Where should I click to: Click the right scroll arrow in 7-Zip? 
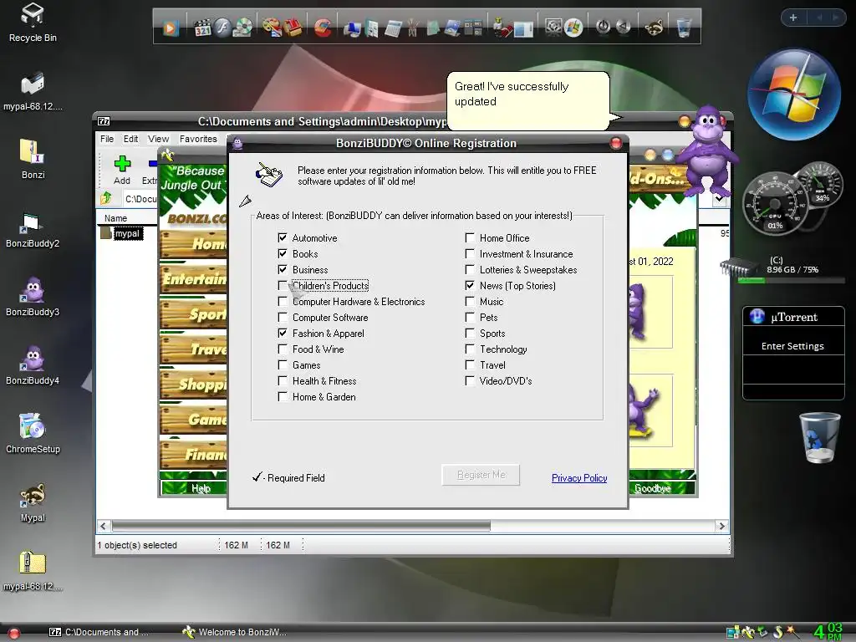click(x=721, y=527)
